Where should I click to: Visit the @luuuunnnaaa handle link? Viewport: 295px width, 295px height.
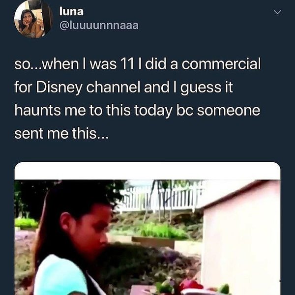[x=99, y=26]
